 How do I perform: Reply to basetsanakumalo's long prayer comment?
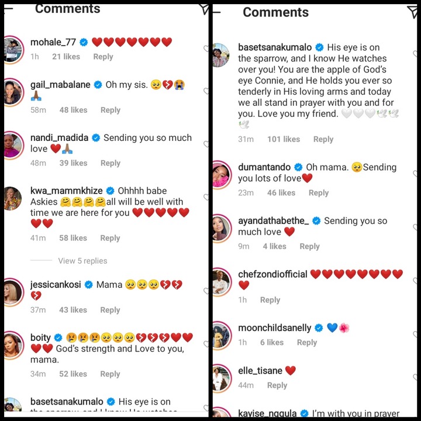[323, 139]
